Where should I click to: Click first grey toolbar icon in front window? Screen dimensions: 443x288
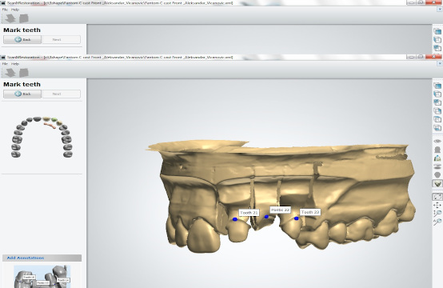pyautogui.click(x=10, y=73)
